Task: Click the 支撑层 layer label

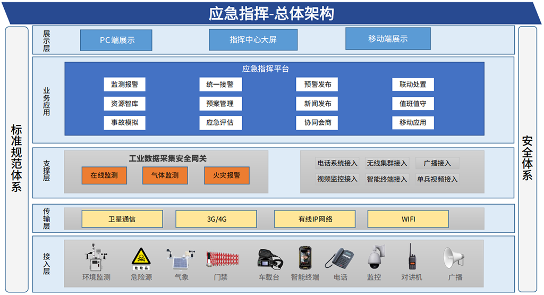Action: (x=47, y=171)
